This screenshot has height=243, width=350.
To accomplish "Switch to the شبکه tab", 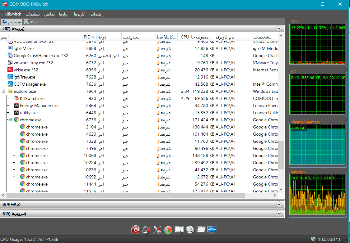I will pos(32,22).
